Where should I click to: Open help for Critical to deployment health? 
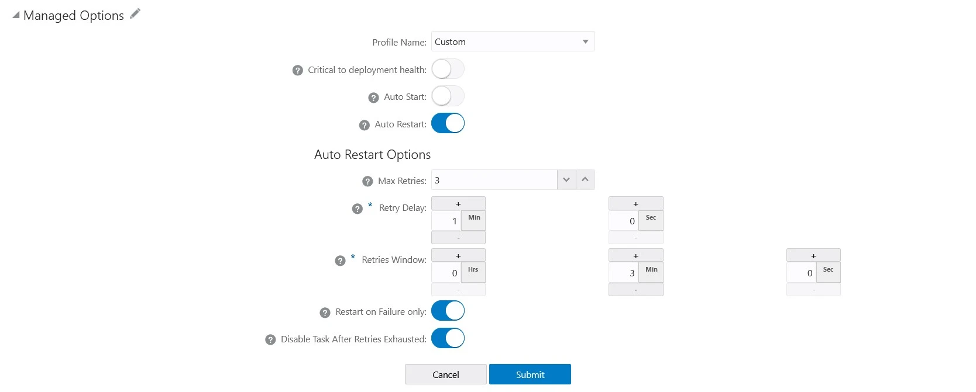coord(297,71)
